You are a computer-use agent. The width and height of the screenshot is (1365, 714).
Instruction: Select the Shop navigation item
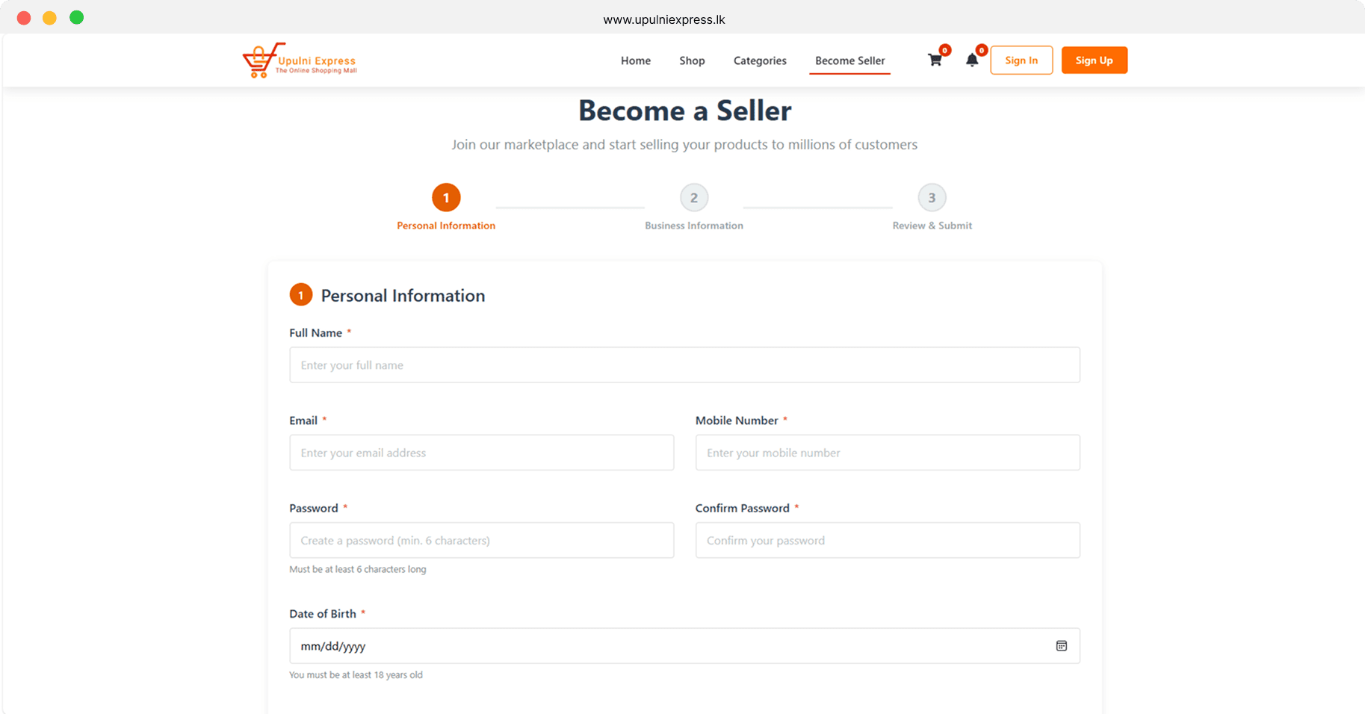click(x=691, y=60)
